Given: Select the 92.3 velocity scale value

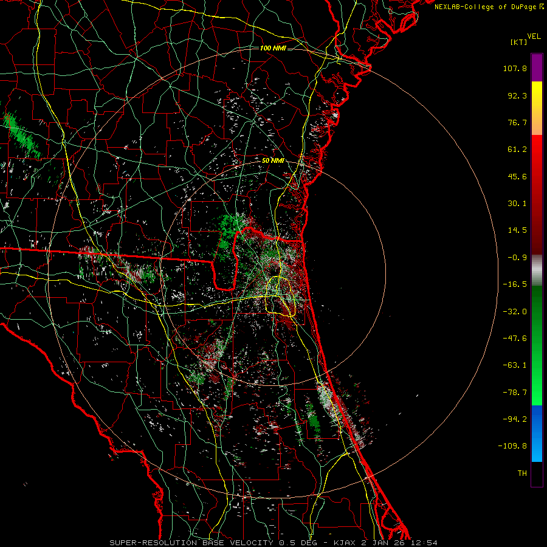Looking at the screenshot, I should coord(517,95).
